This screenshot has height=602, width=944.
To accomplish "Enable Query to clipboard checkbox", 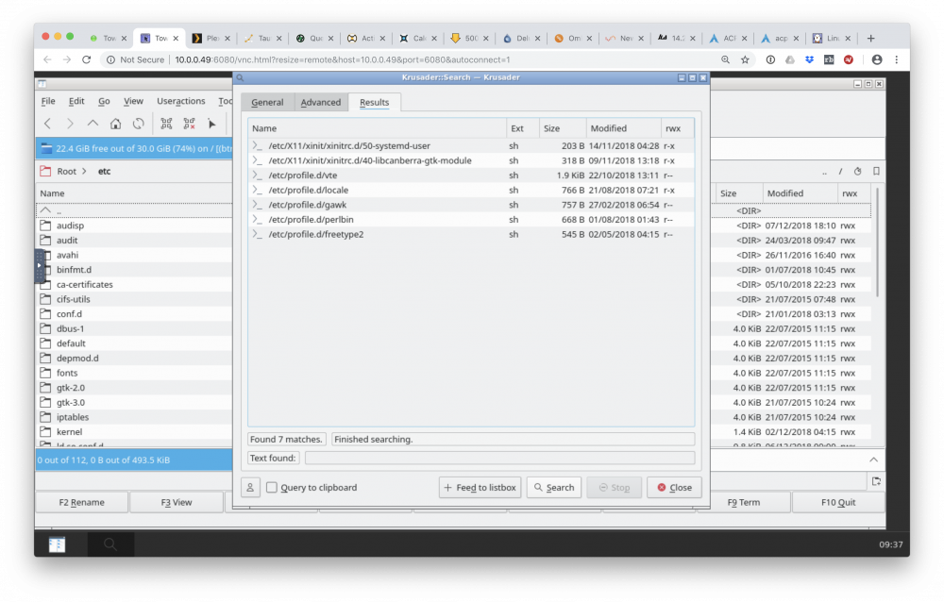I will click(x=272, y=488).
